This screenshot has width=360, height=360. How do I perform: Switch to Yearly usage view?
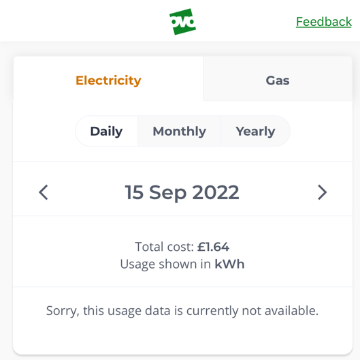pos(255,131)
